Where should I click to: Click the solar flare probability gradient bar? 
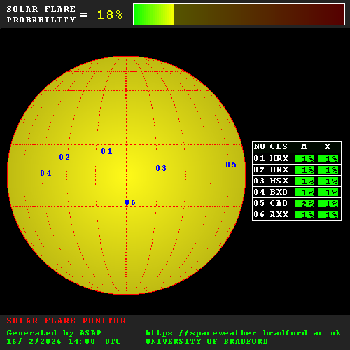click(239, 14)
